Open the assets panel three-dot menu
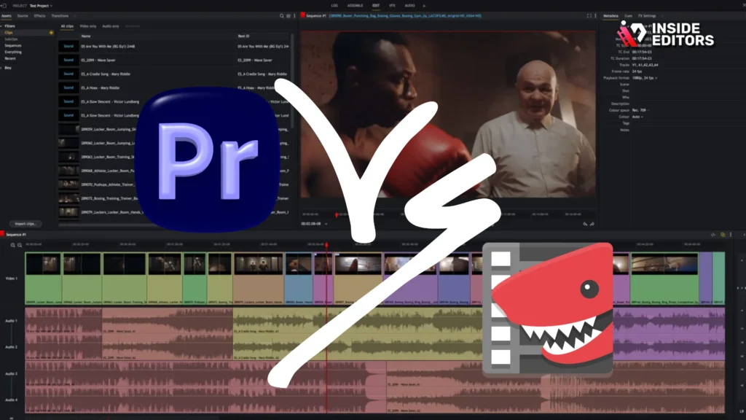746x420 pixels. (x=294, y=16)
